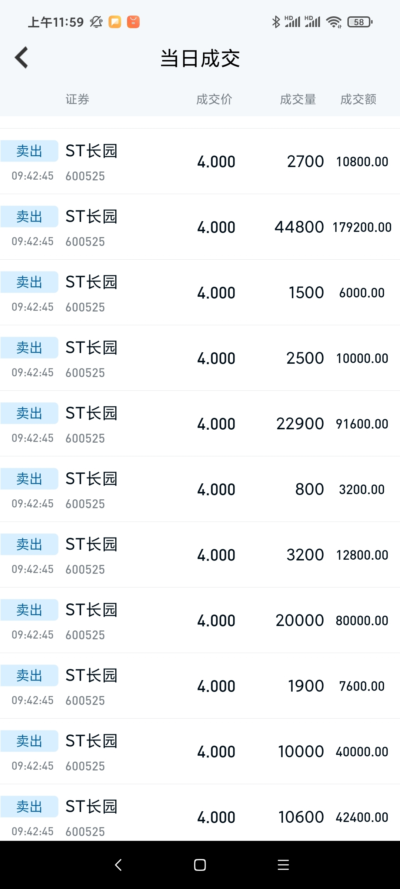Tap the 当日成交 page title

coord(200,59)
